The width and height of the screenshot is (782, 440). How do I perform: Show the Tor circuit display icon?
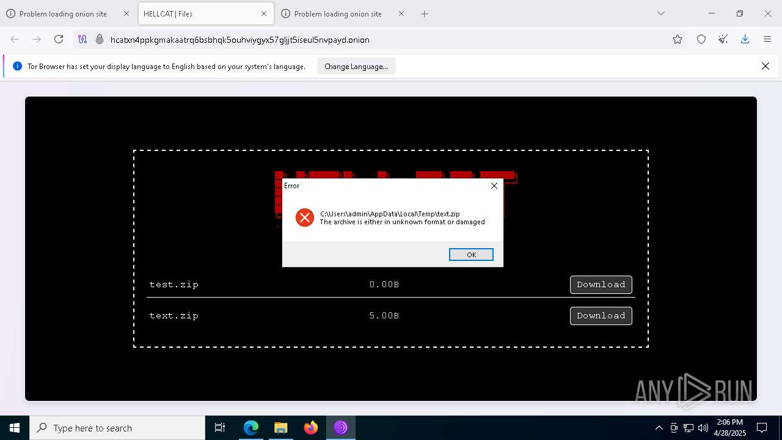[82, 40]
